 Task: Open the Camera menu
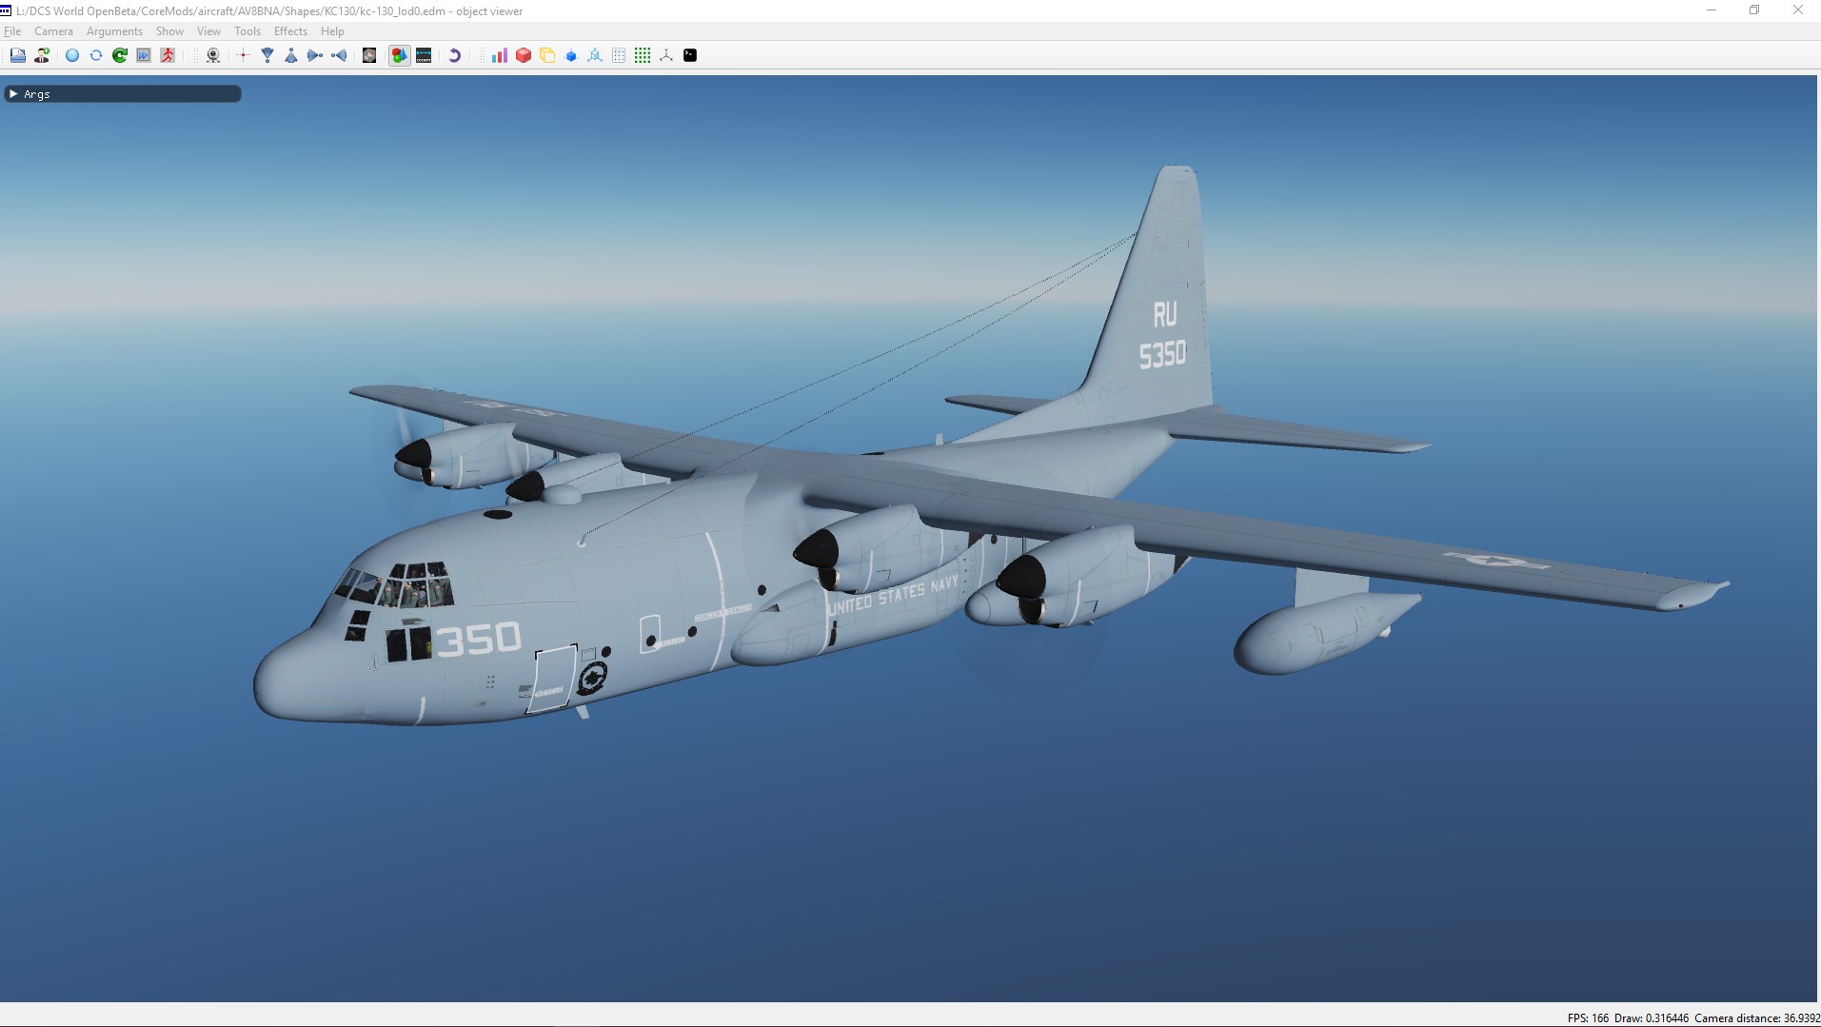[x=53, y=31]
